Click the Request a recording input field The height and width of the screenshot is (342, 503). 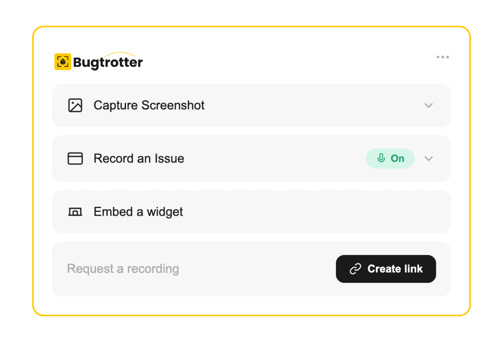pyautogui.click(x=123, y=269)
